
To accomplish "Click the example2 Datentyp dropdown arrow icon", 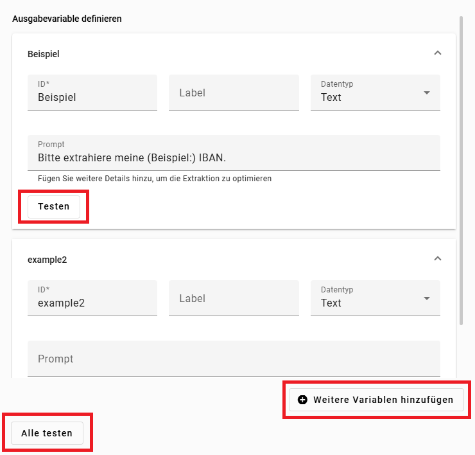I will [x=427, y=299].
